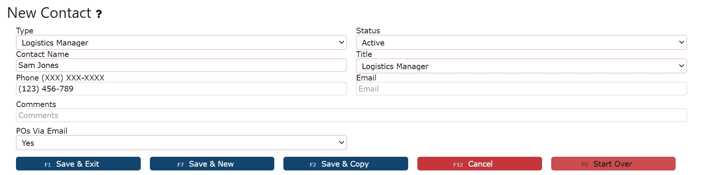This screenshot has height=175, width=703.
Task: Click the Status dropdown chevron arrow
Action: pyautogui.click(x=681, y=43)
